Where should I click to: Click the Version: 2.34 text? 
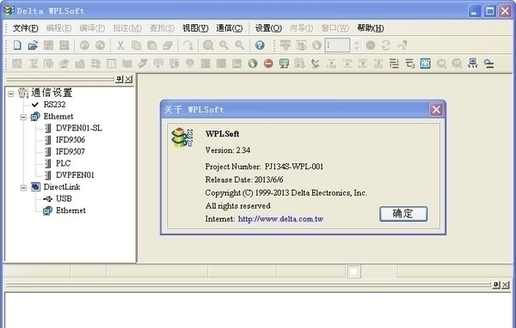click(x=228, y=150)
